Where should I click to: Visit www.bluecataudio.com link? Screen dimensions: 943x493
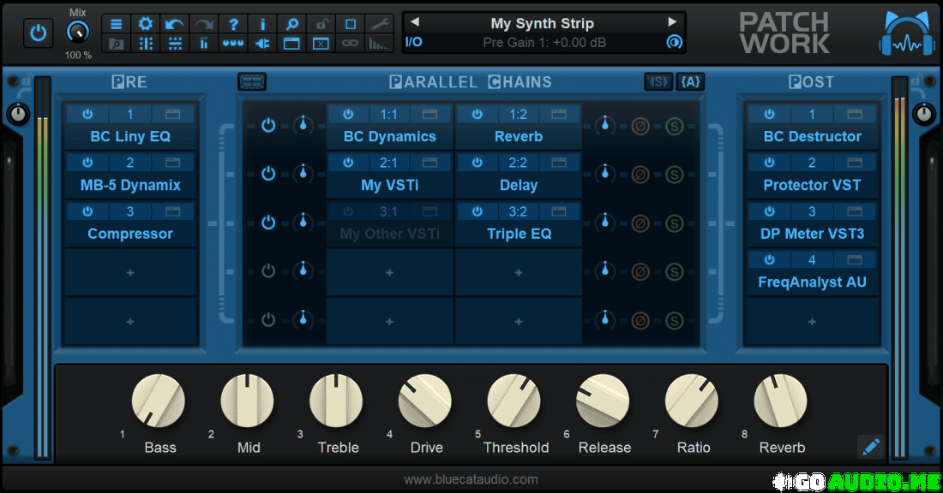[x=471, y=479]
